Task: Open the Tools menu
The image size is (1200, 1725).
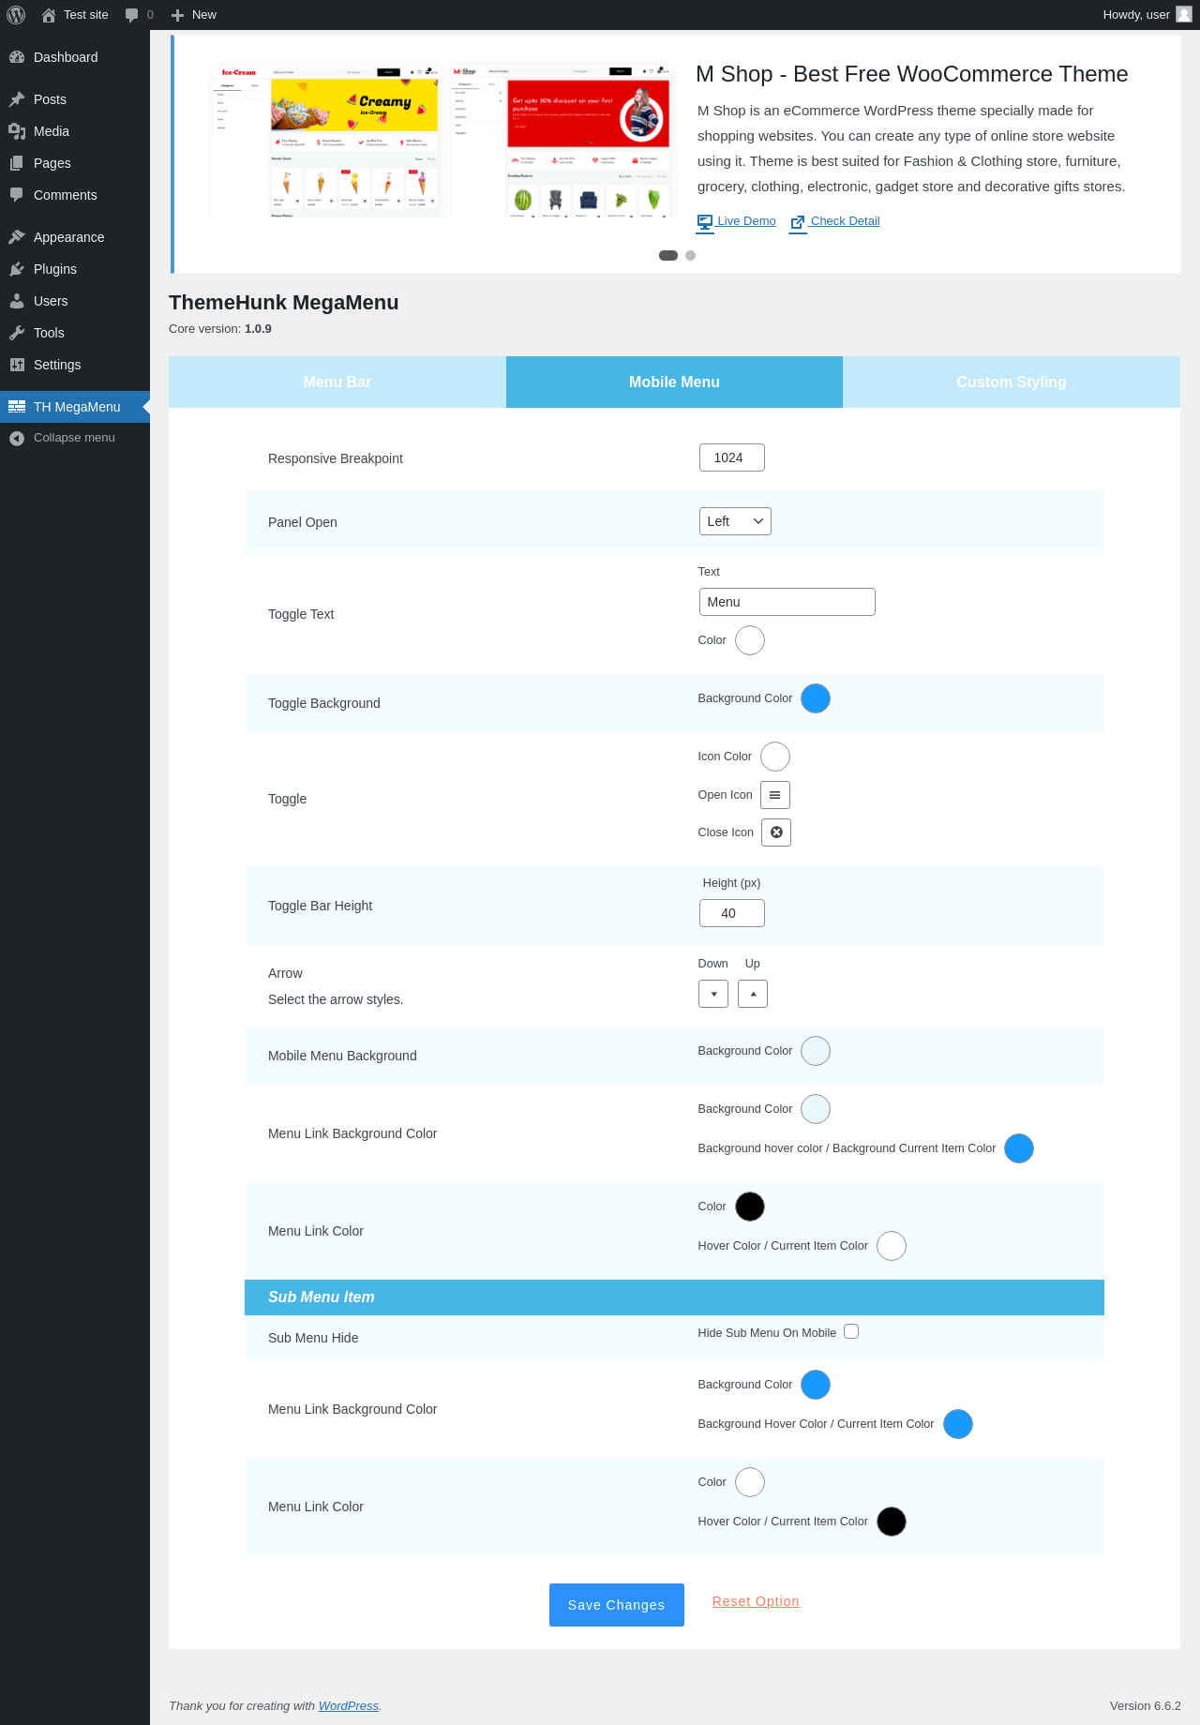Action: click(75, 333)
